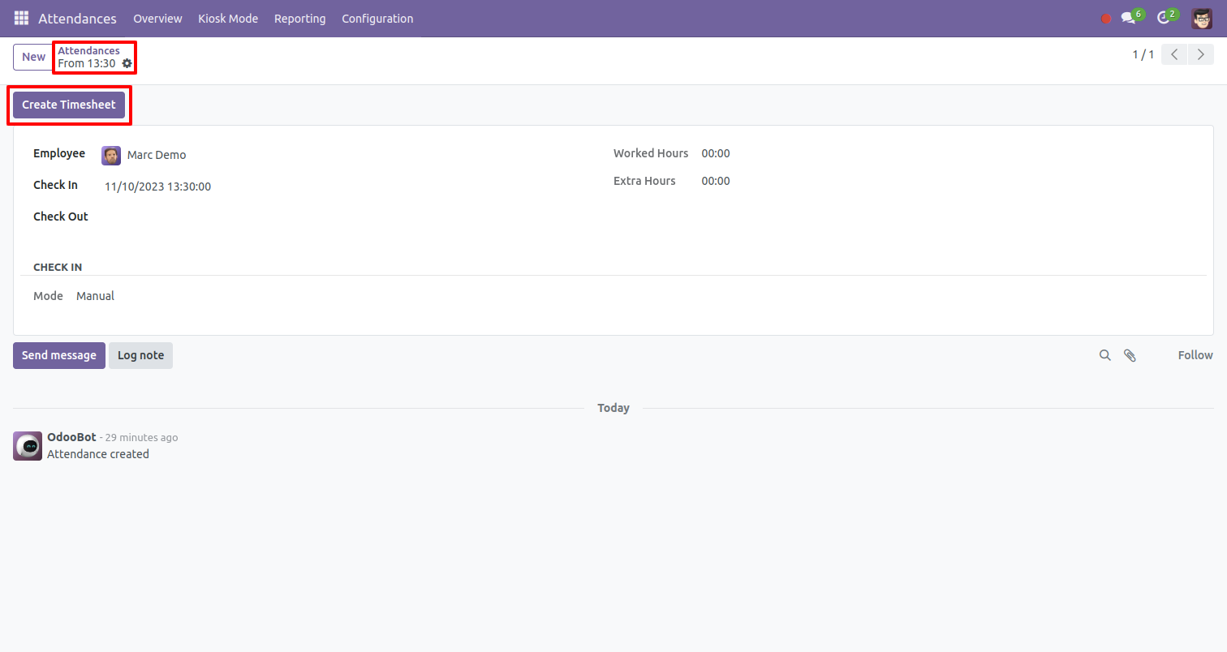Image resolution: width=1227 pixels, height=652 pixels.
Task: Click the Check In datetime field
Action: [x=158, y=187]
